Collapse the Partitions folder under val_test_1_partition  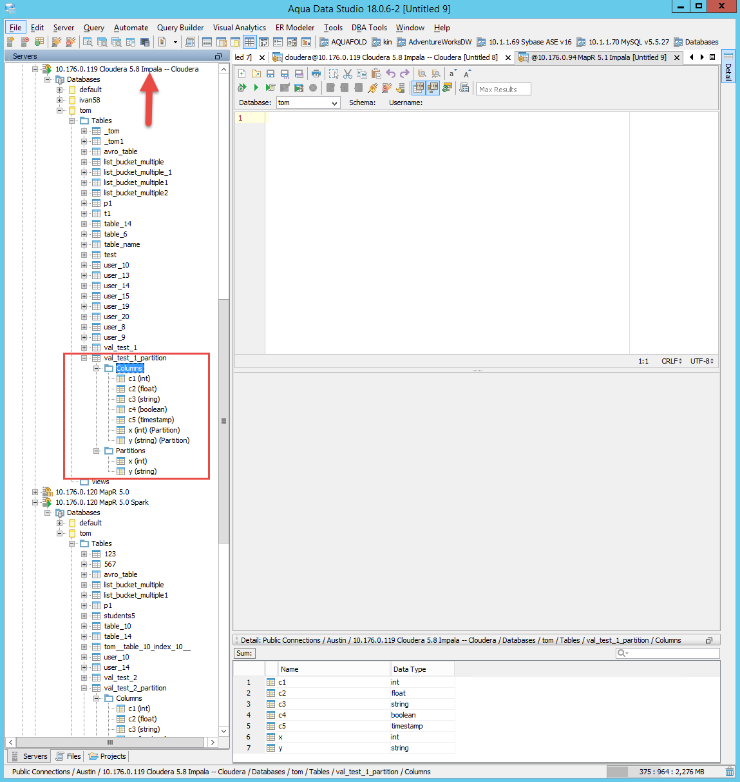coord(97,451)
